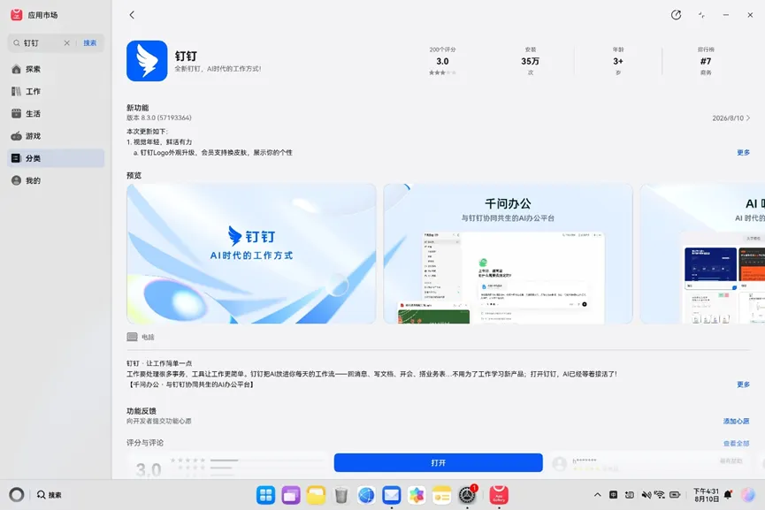Click the blue 打开 button

(438, 462)
